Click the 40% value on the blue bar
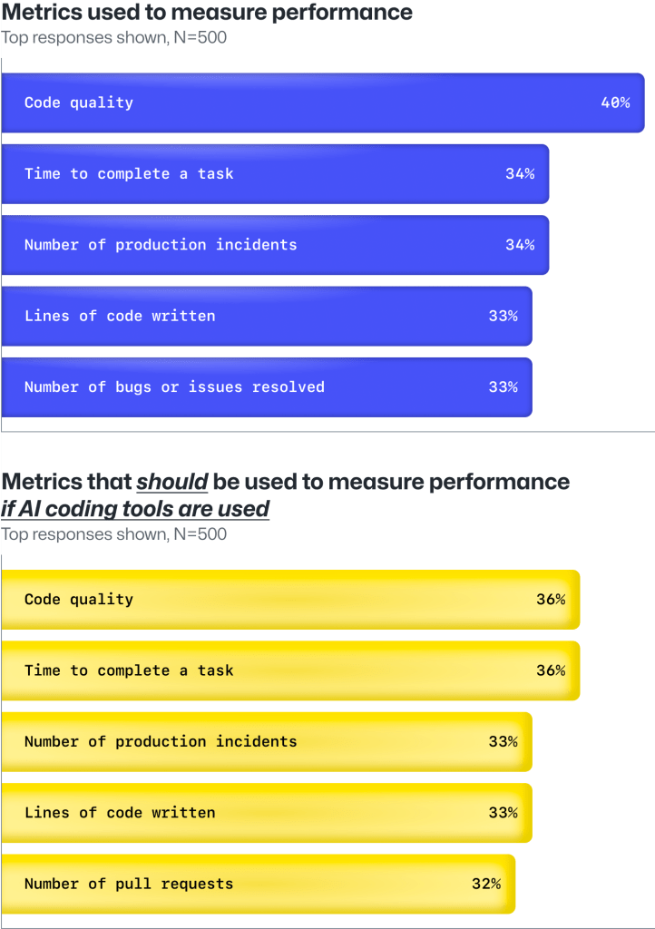 pyautogui.click(x=614, y=103)
